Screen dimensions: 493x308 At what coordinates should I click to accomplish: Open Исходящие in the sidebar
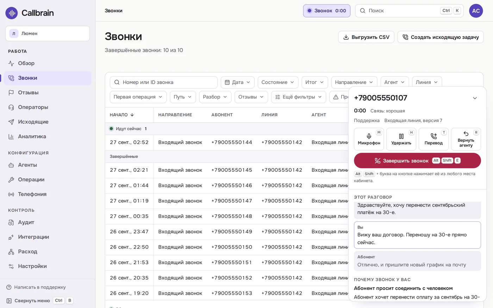48,122
